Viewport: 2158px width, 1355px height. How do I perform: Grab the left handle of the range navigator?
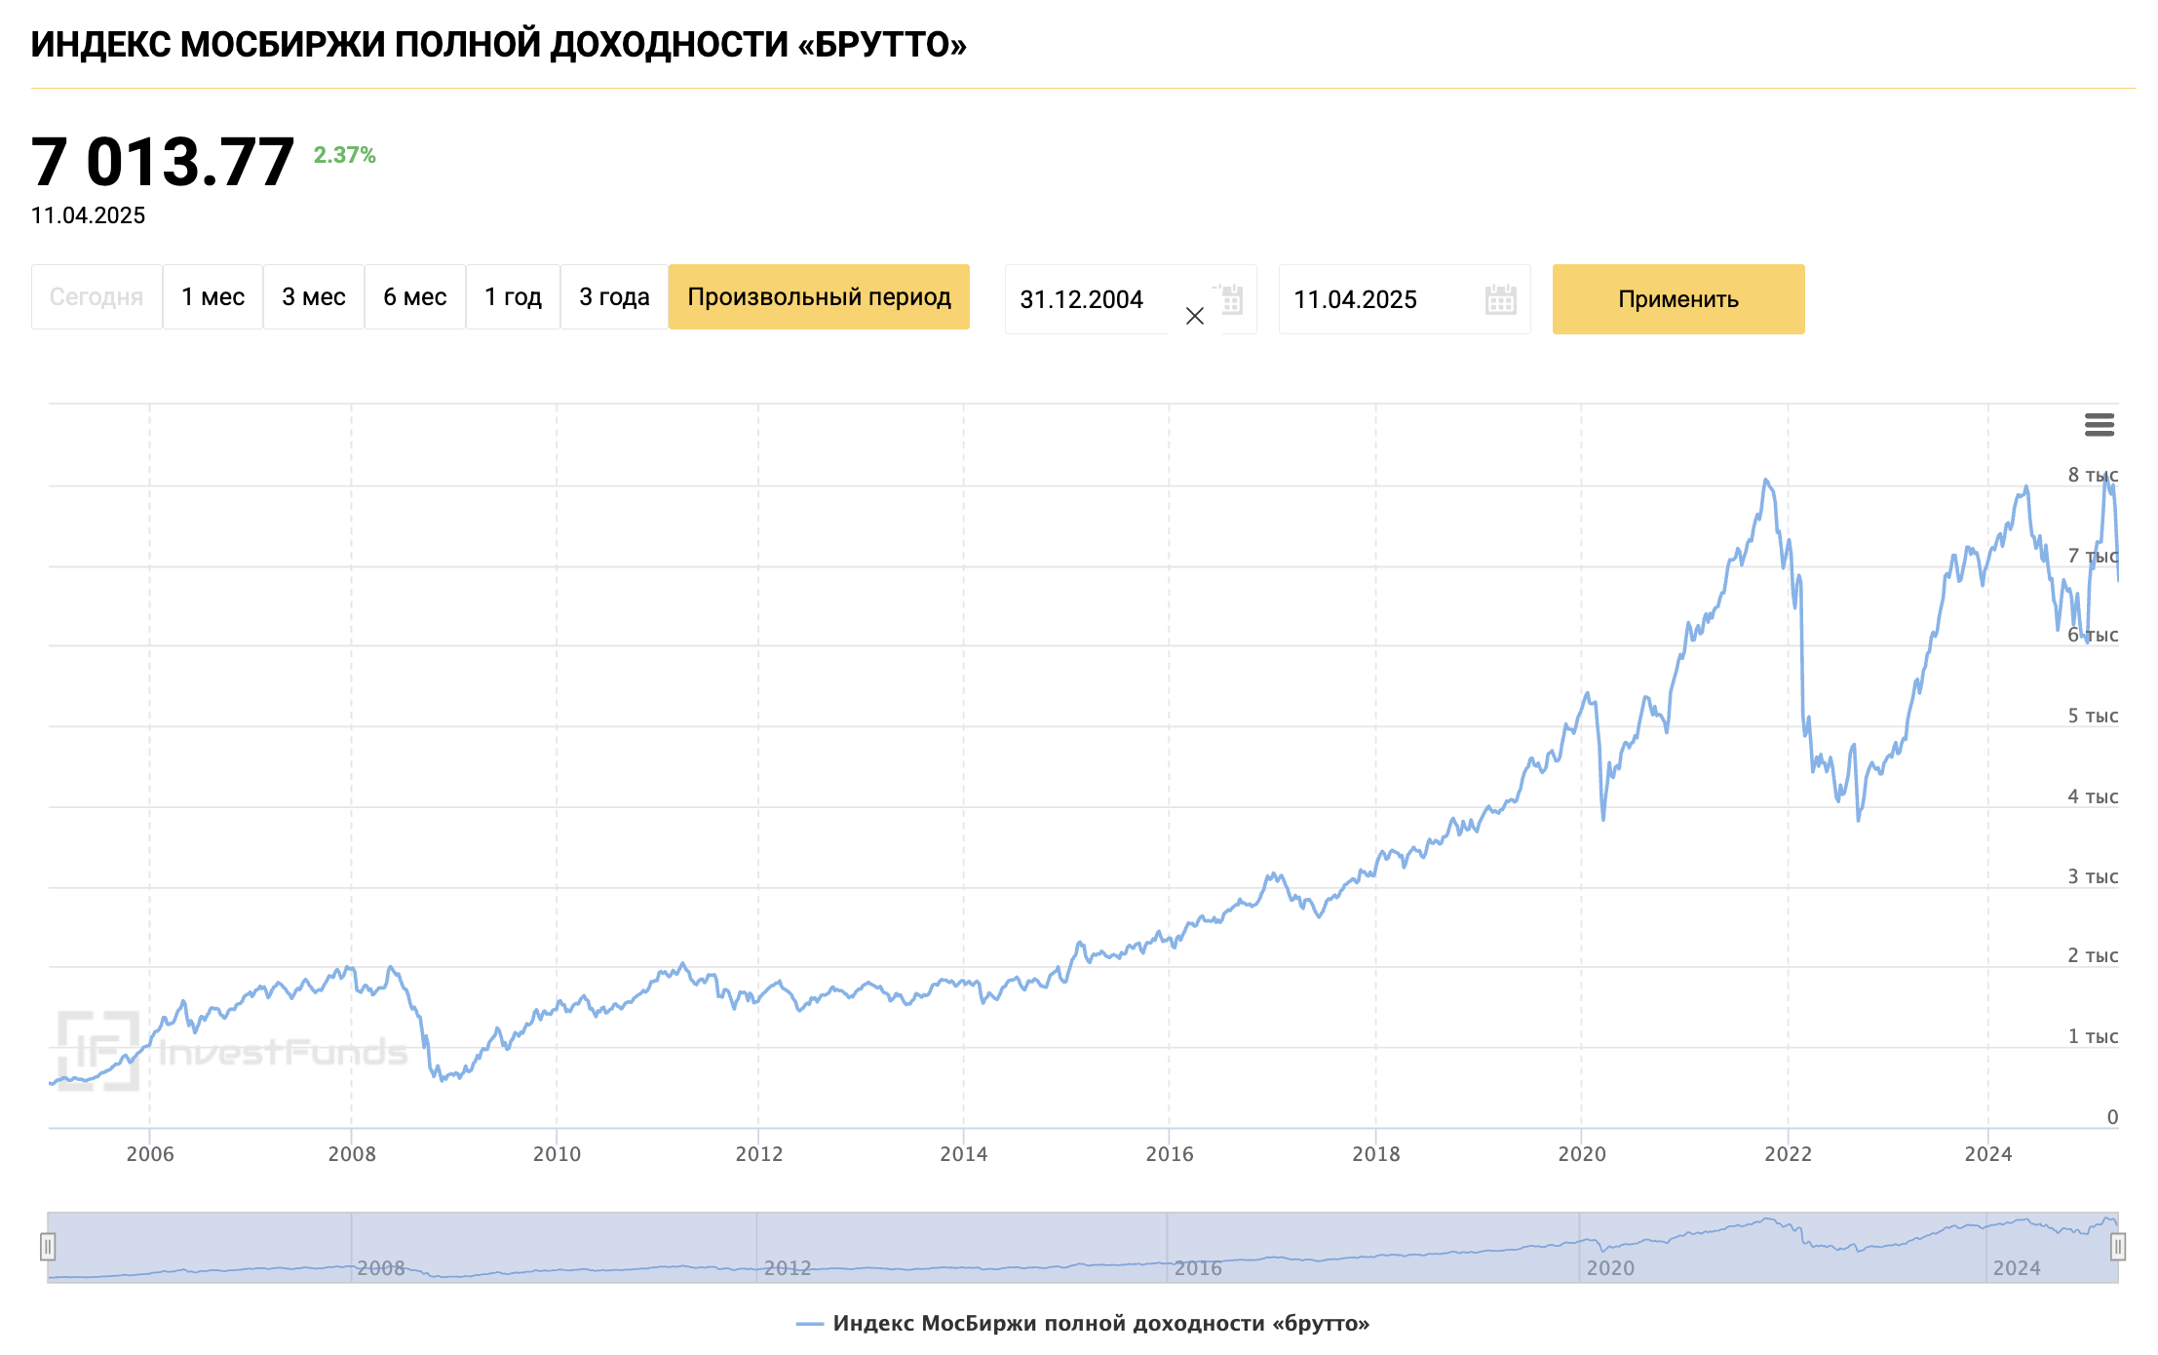[x=48, y=1246]
